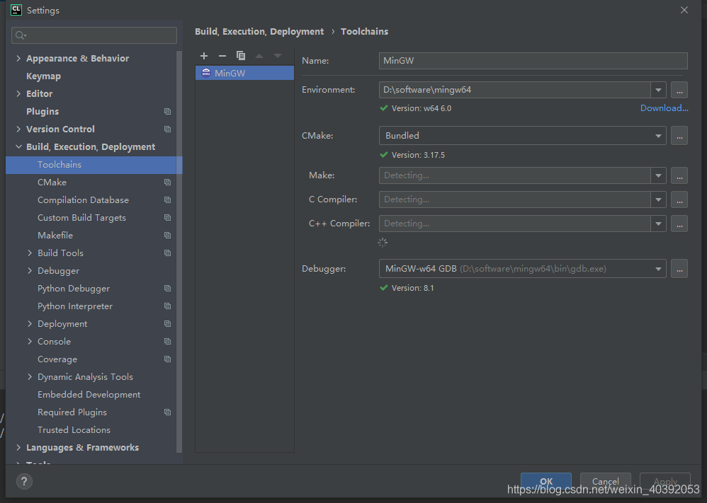Open Compilation Database settings
This screenshot has height=503, width=707.
pos(83,200)
